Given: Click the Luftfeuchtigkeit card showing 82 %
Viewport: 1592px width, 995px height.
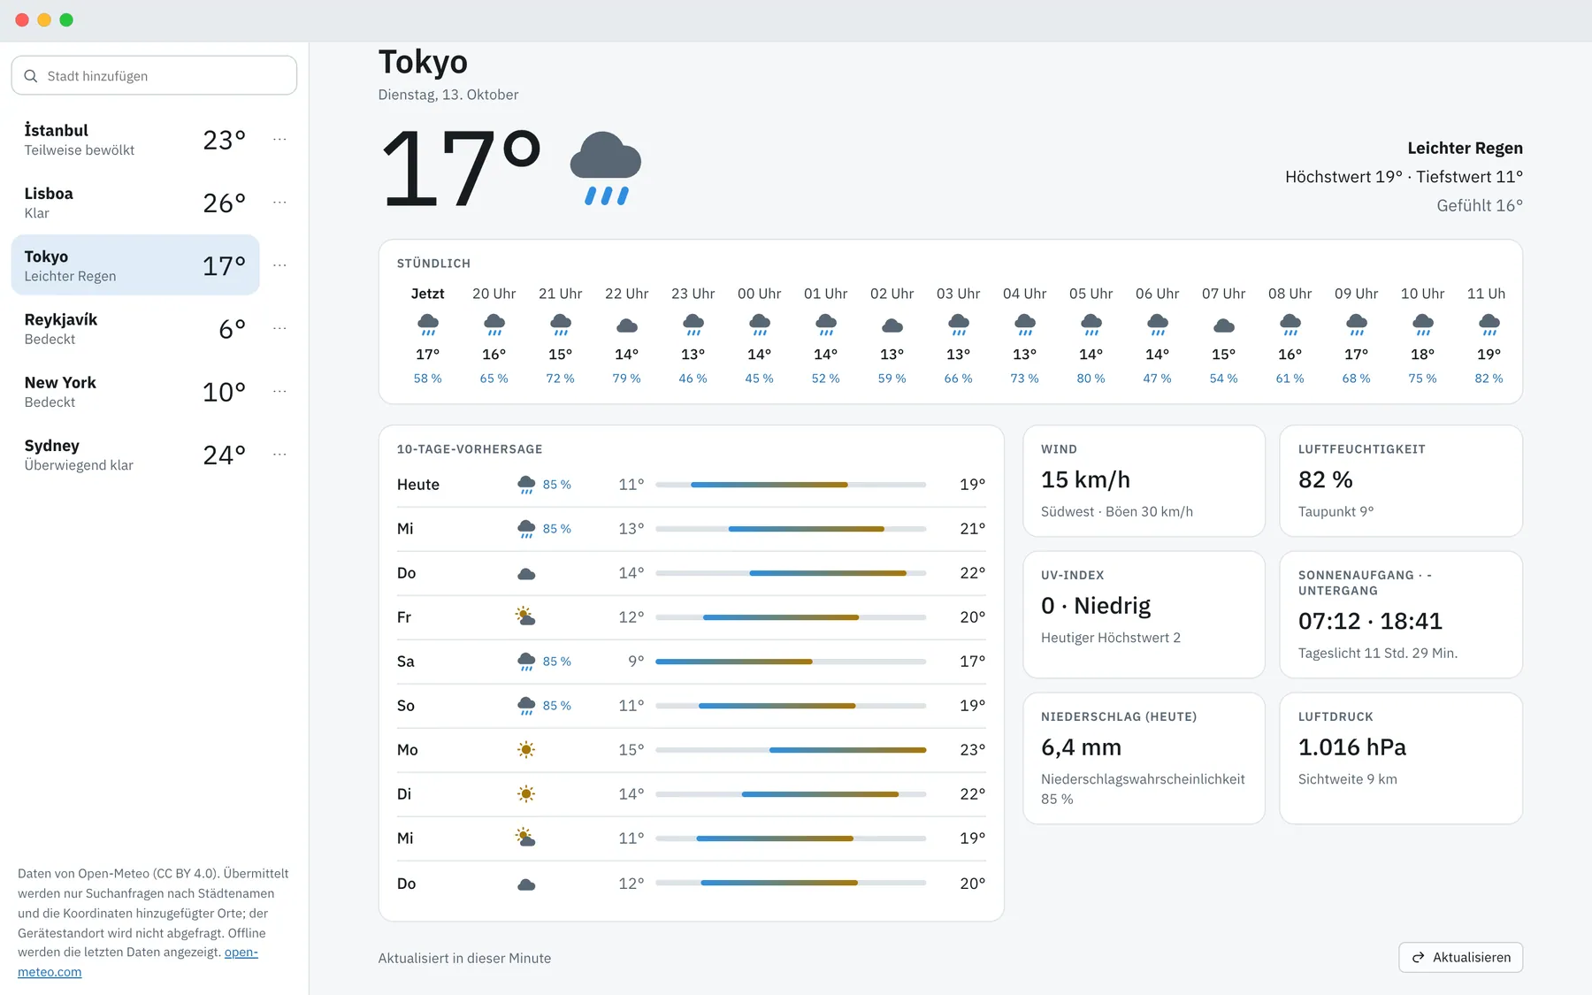Looking at the screenshot, I should (1401, 481).
